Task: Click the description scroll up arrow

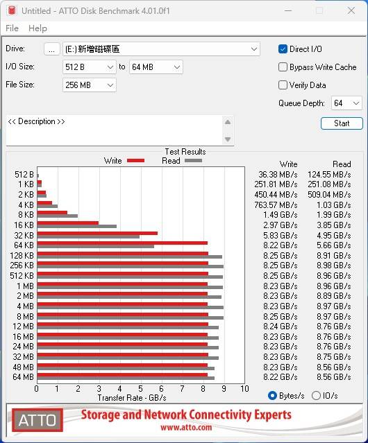Action: 228,122
